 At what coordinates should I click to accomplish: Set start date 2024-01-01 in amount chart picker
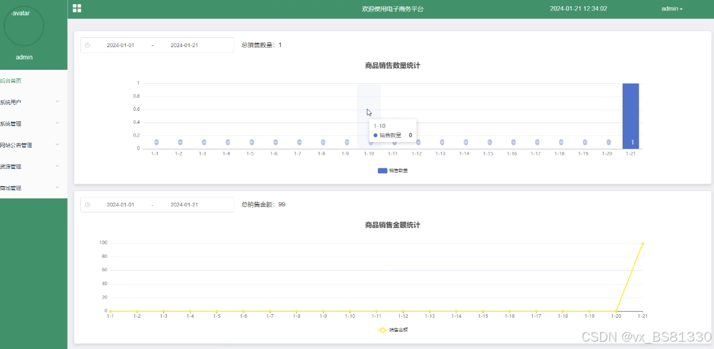121,205
